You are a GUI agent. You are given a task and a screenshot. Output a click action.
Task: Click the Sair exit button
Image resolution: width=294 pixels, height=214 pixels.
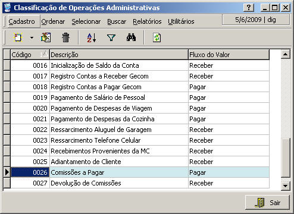(x=267, y=203)
